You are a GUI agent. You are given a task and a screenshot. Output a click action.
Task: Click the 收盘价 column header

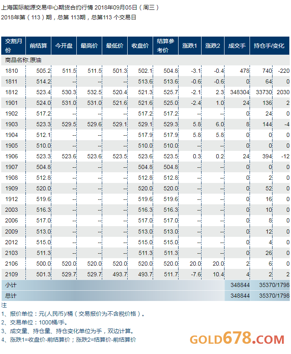pyautogui.click(x=140, y=46)
